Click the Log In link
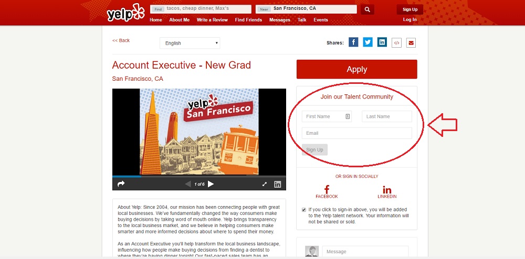 [410, 19]
